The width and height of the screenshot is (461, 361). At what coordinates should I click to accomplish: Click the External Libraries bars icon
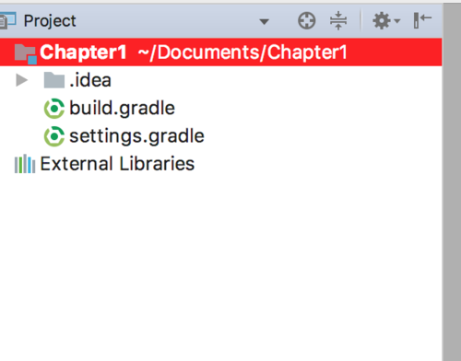tap(25, 164)
